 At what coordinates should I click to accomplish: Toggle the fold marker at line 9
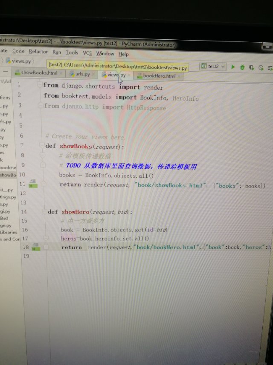point(43,165)
